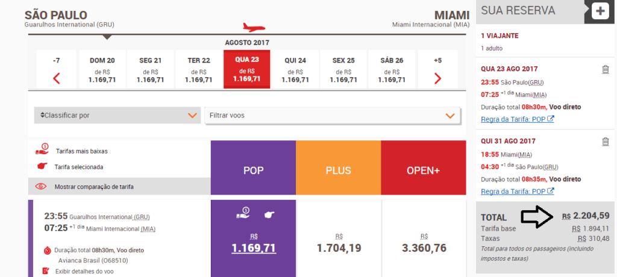Click the OPEN+ fare column header
This screenshot has height=277, width=617.
coord(424,167)
